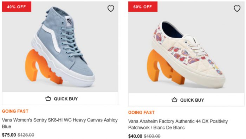Viewport: 246px width, 139px height.
Task: Add the Ashley Blue SK8-HI to wishlist
Action: 111,8
